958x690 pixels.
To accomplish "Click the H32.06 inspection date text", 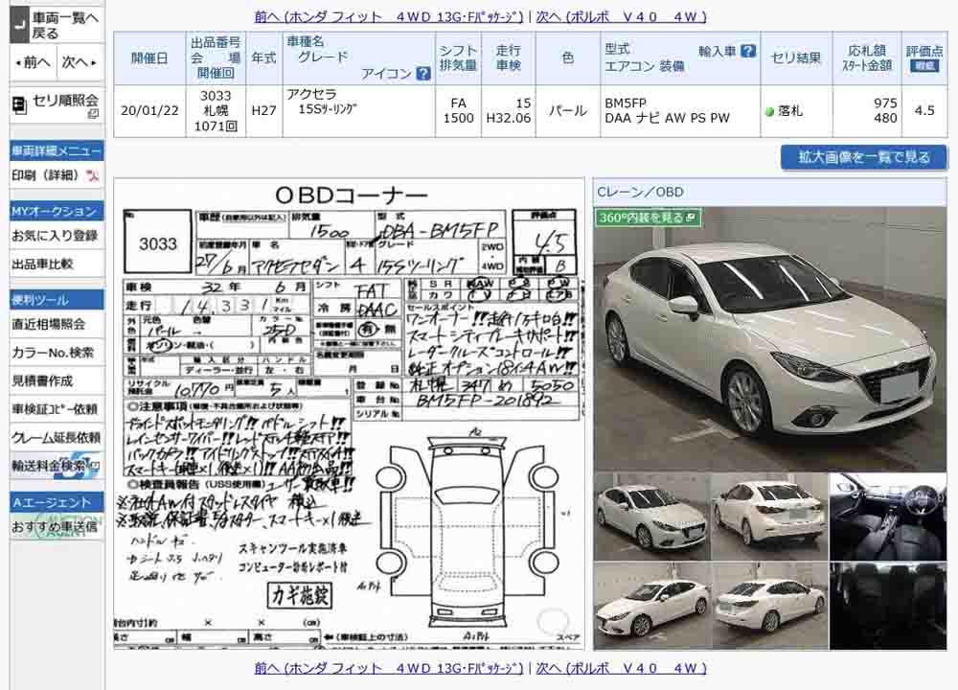I will 509,118.
